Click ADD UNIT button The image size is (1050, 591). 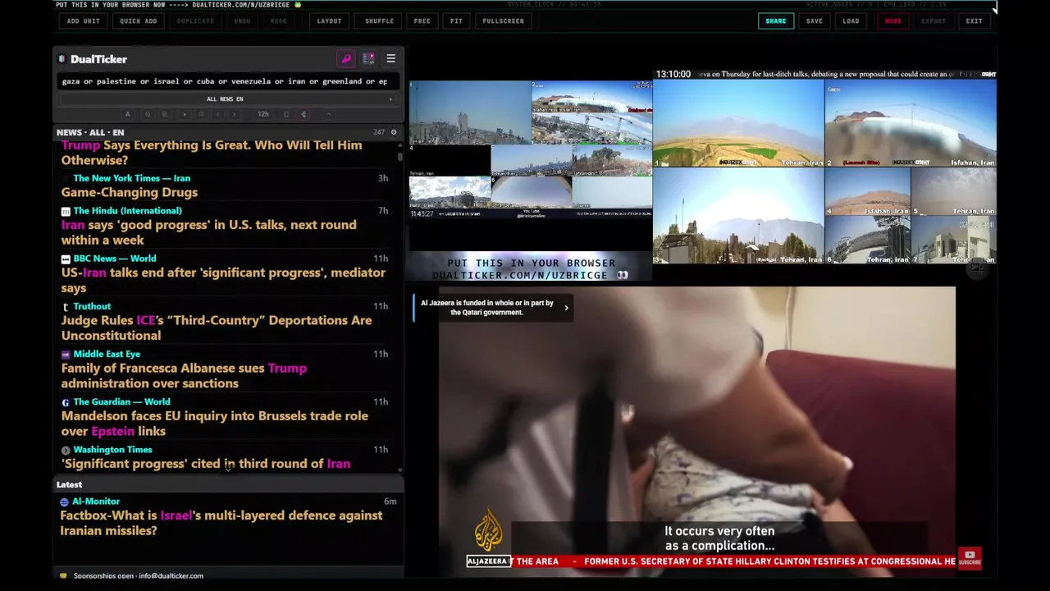pyautogui.click(x=84, y=21)
